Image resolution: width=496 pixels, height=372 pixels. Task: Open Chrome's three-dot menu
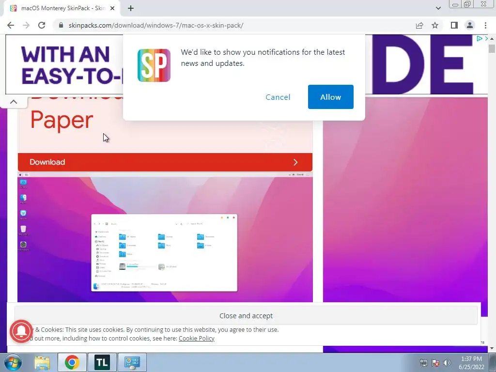485,25
